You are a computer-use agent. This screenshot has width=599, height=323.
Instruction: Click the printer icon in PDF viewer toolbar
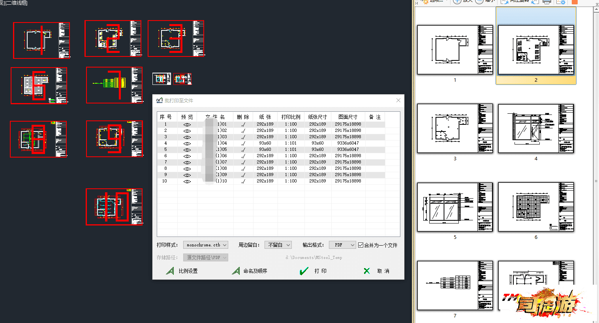click(546, 2)
